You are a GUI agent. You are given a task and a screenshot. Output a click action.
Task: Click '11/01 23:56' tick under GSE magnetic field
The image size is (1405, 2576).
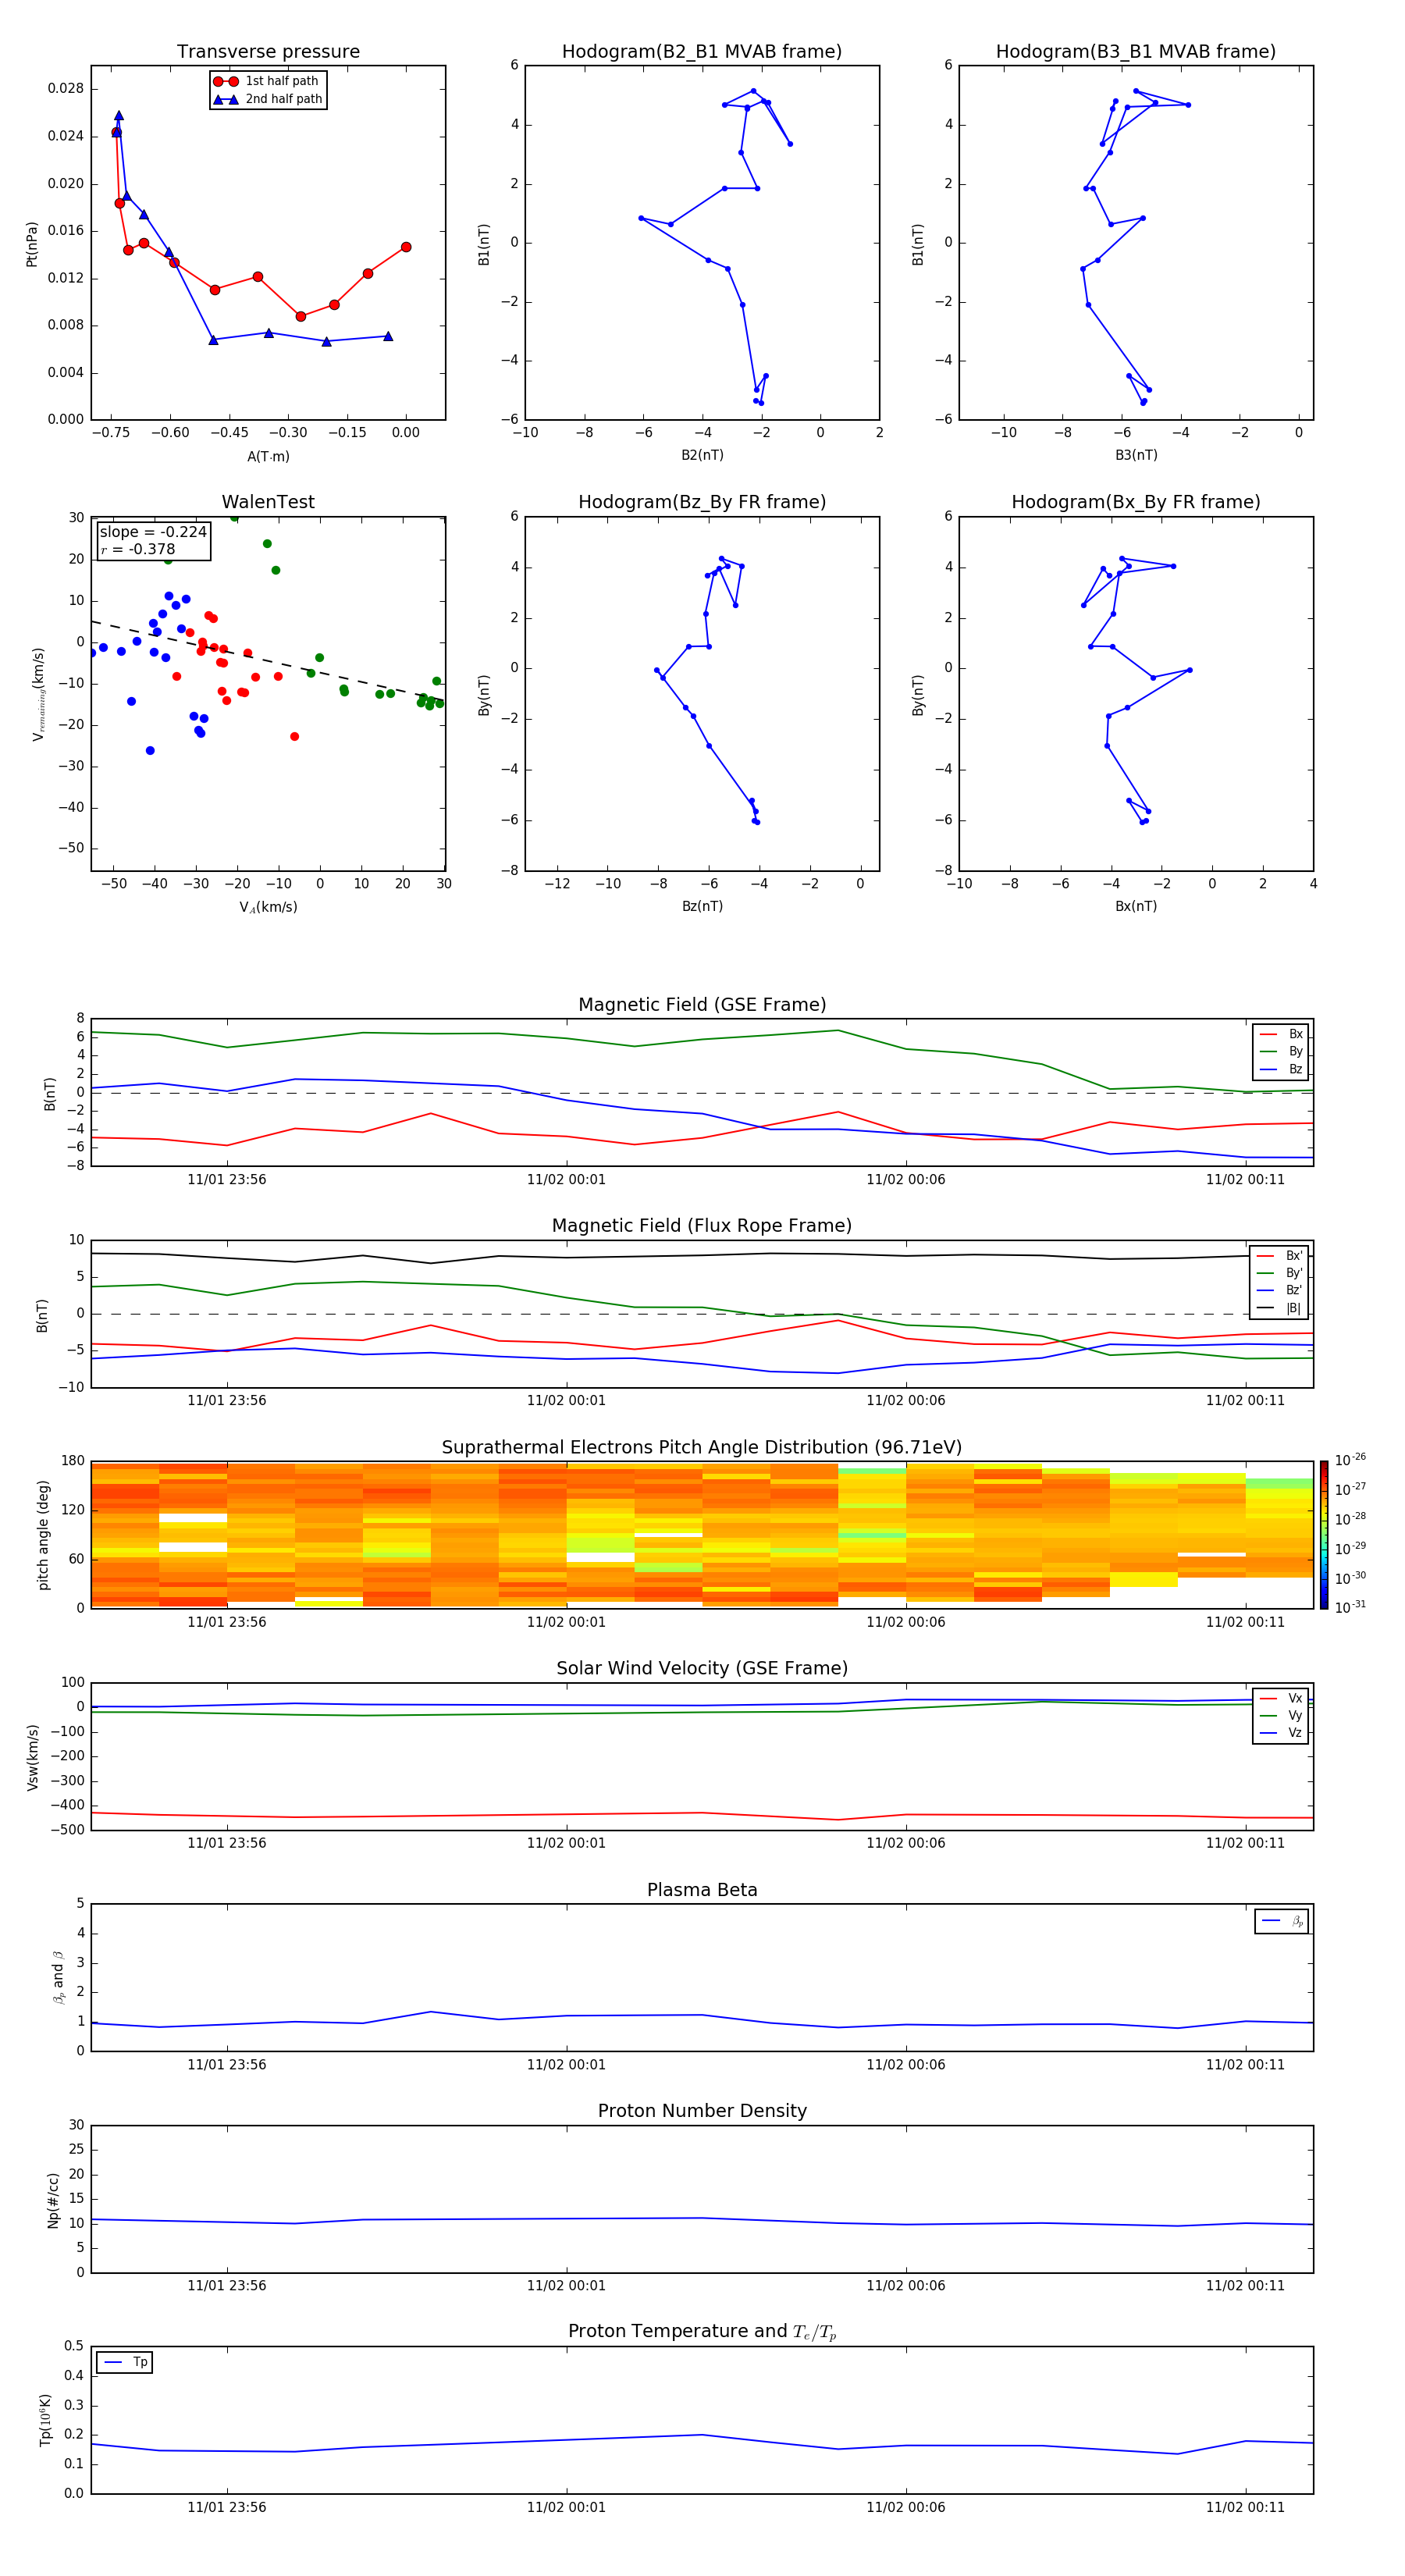[x=227, y=1180]
